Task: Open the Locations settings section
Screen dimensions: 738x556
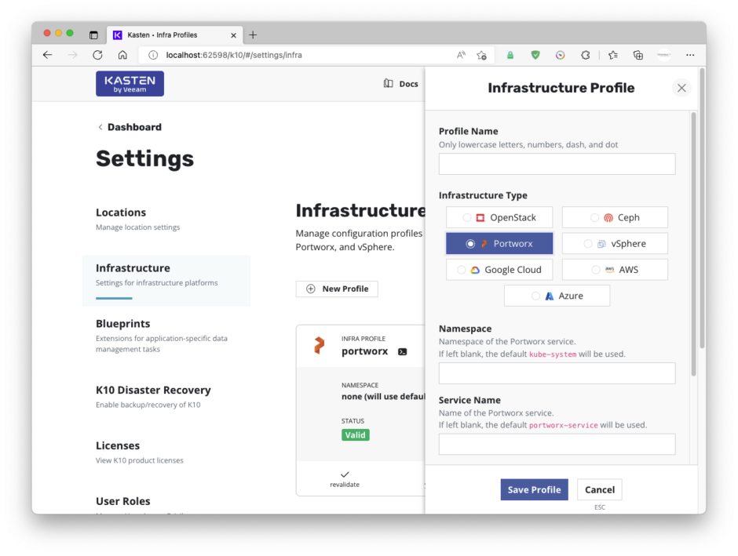Action: pos(121,213)
